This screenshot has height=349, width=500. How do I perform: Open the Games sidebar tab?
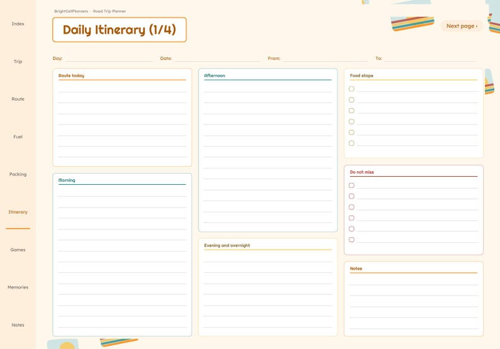tap(18, 250)
